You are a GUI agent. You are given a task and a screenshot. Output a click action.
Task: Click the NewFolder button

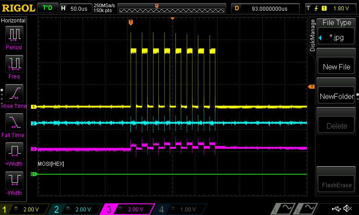(x=336, y=96)
